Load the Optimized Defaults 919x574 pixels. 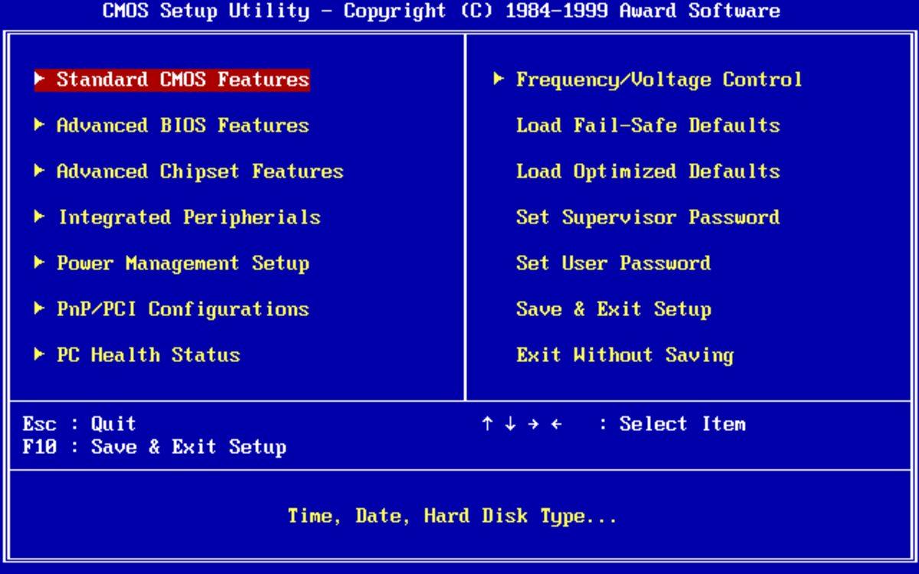(648, 171)
